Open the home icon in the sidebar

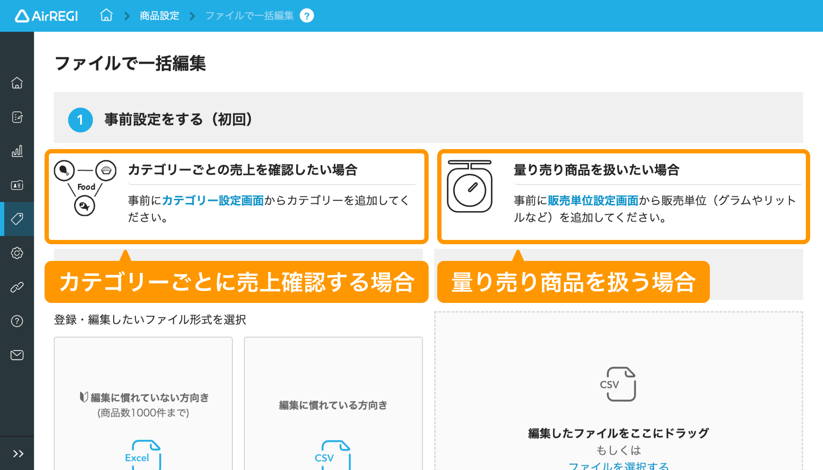[17, 83]
